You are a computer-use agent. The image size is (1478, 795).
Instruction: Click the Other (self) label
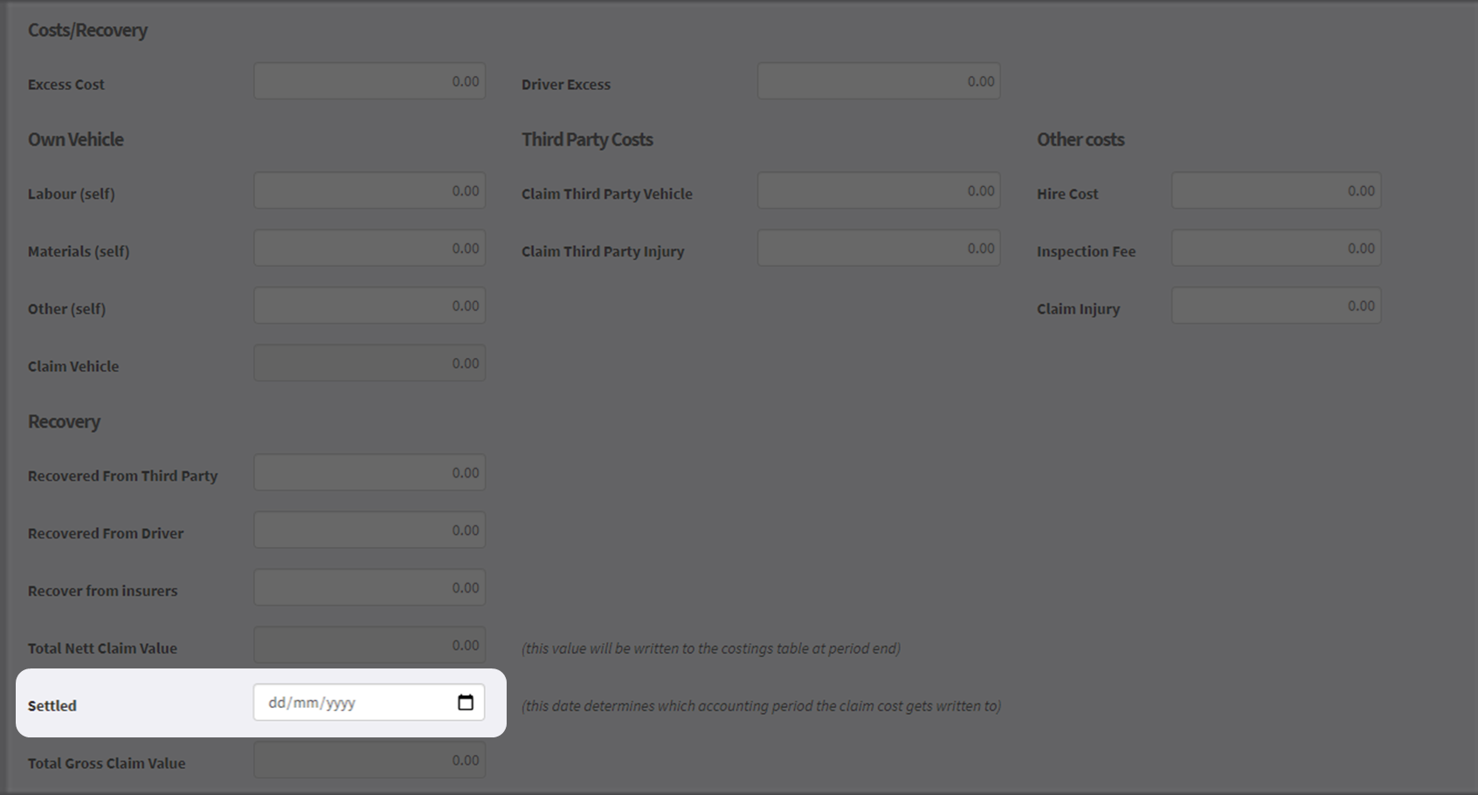tap(66, 309)
